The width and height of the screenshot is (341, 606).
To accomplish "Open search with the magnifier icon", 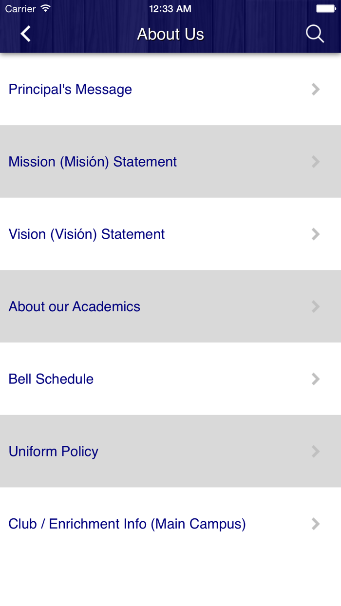I will (315, 34).
